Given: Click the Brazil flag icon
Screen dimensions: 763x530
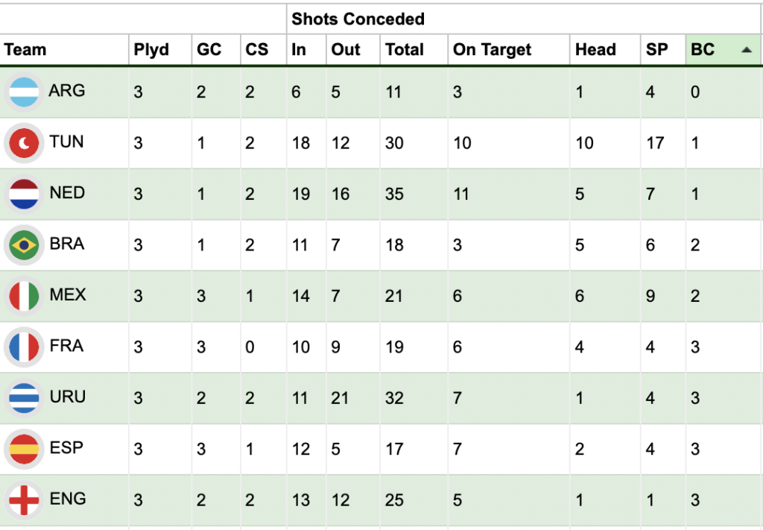Looking at the screenshot, I should pyautogui.click(x=23, y=245).
